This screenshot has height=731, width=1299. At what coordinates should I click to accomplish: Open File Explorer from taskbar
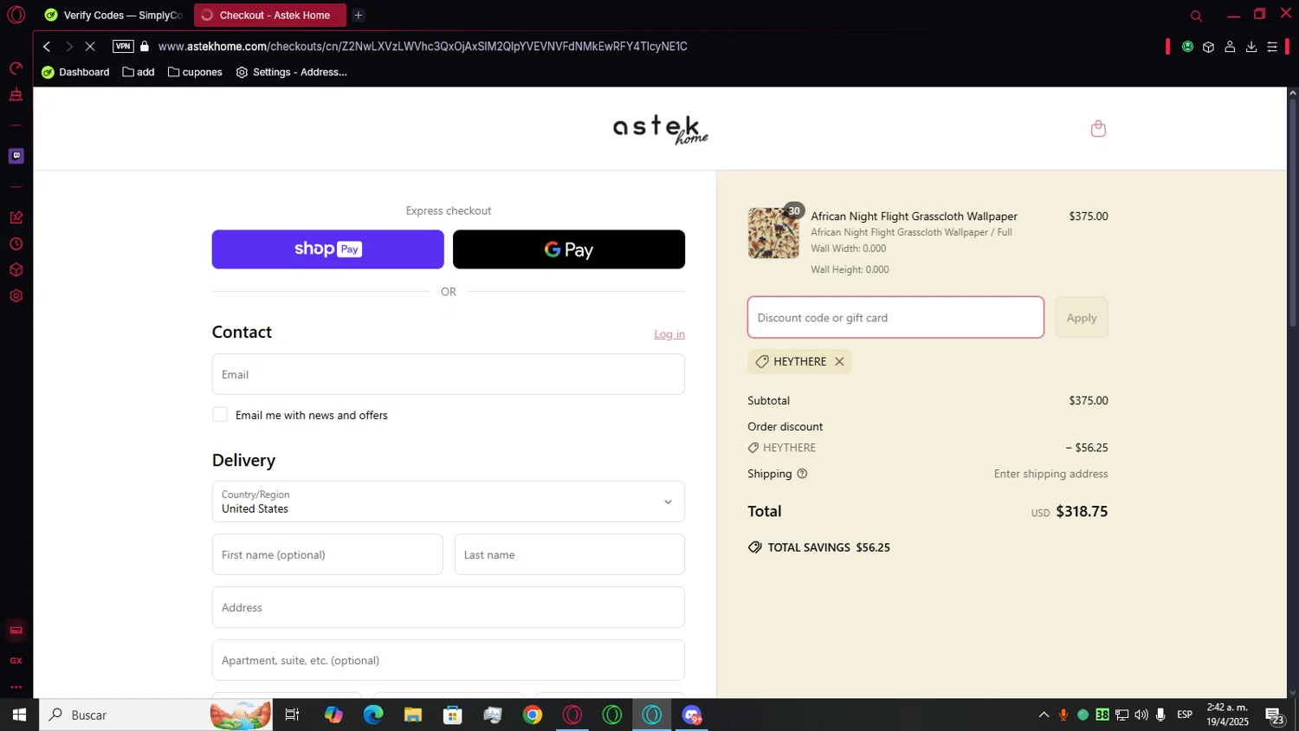pos(413,715)
